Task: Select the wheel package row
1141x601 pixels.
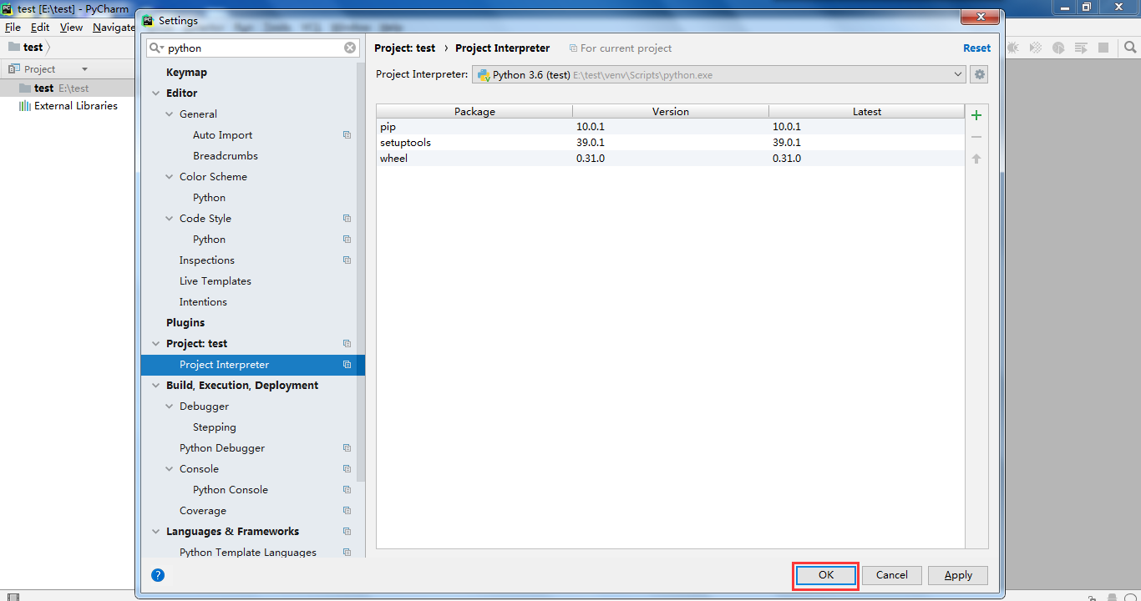Action: (x=670, y=159)
